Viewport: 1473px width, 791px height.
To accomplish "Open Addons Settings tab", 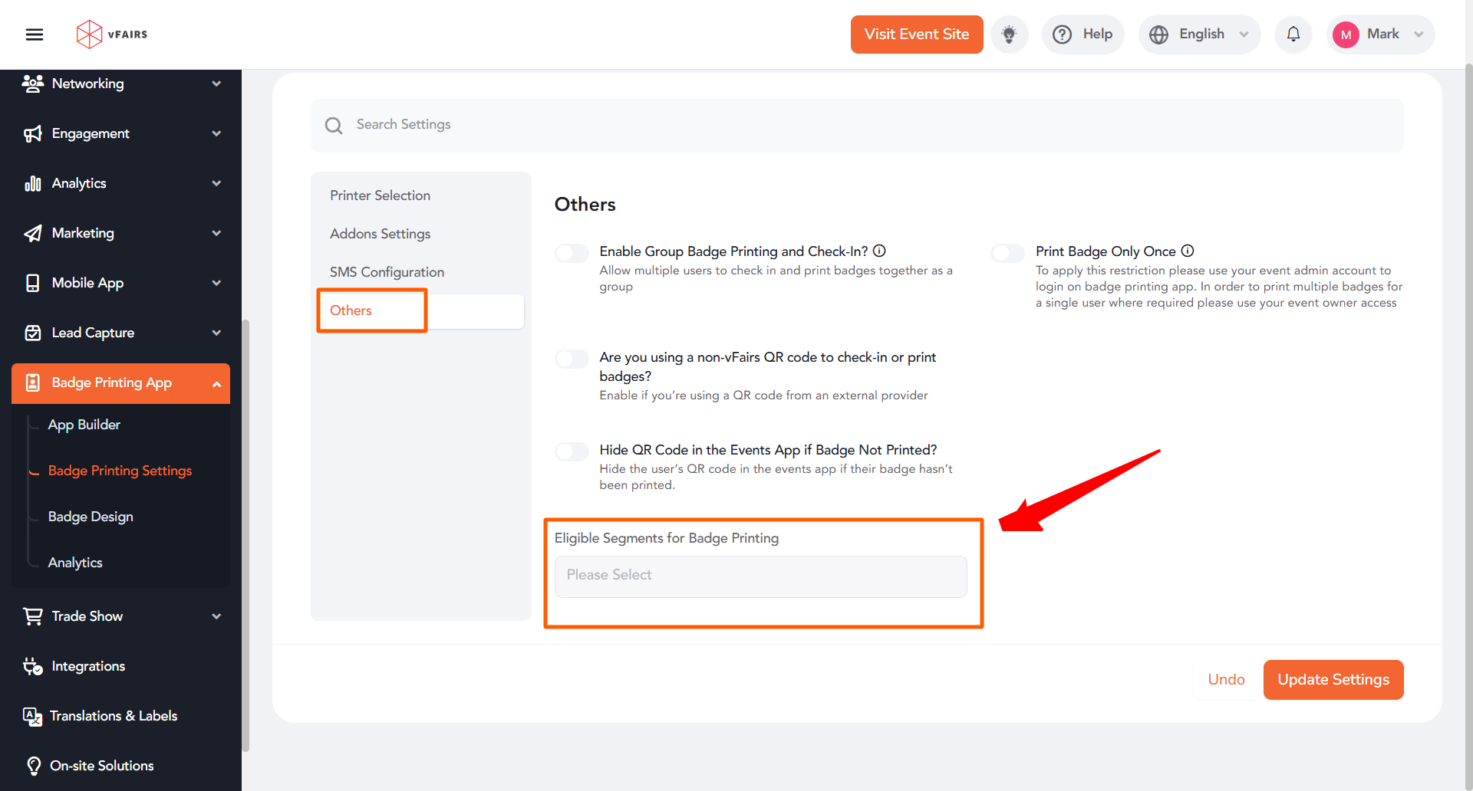I will click(380, 234).
